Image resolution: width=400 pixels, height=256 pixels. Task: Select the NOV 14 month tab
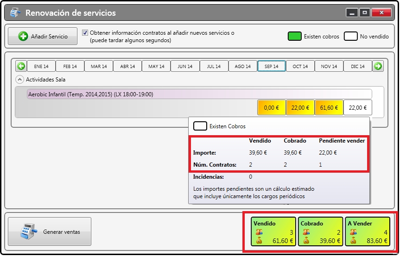pos(329,66)
